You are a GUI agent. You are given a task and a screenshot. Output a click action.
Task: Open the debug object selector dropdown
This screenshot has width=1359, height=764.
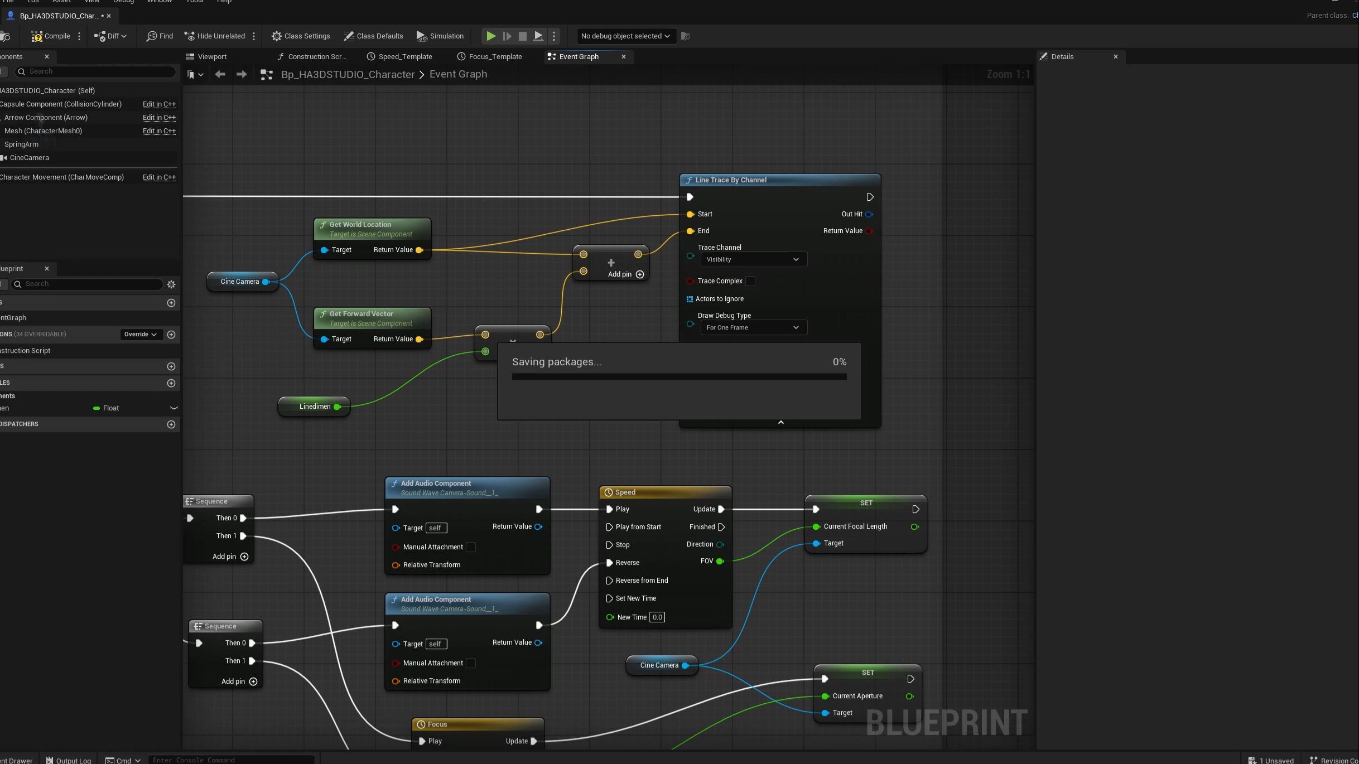tap(625, 36)
